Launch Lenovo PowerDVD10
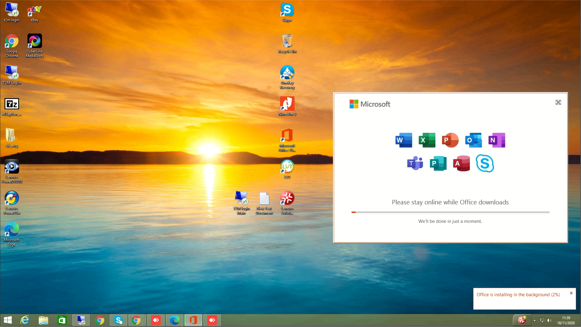Screen dimensions: 581x327 click(11, 171)
